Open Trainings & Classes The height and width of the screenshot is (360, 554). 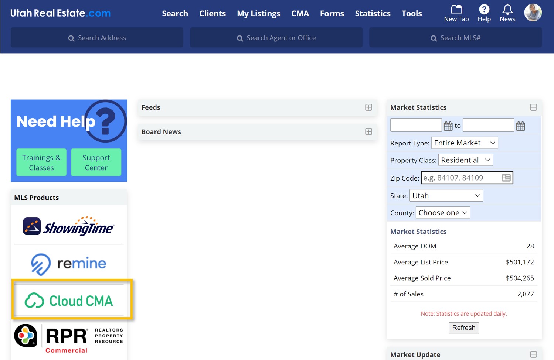pos(41,162)
